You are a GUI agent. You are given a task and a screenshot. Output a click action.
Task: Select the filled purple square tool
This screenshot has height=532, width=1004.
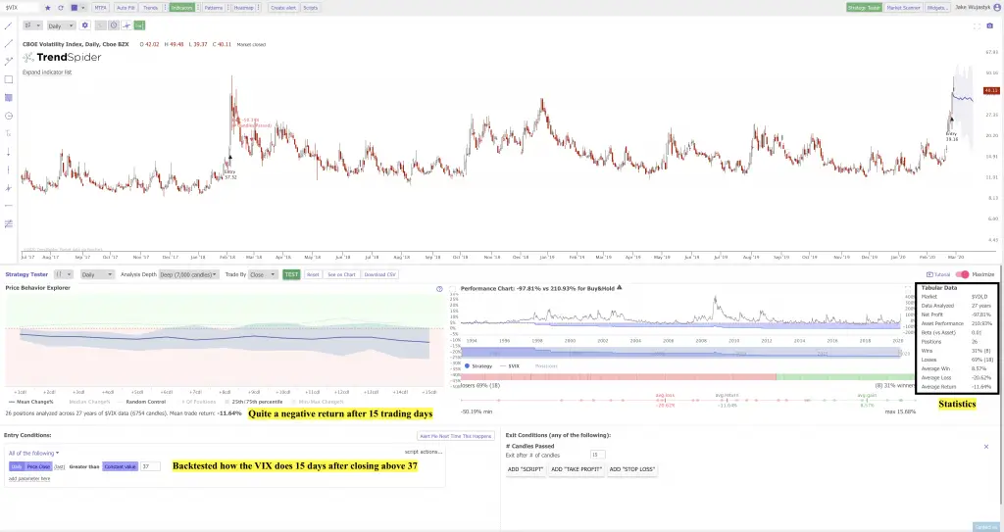(x=8, y=98)
